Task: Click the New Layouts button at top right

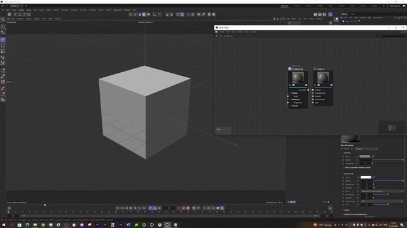Action: [x=394, y=6]
